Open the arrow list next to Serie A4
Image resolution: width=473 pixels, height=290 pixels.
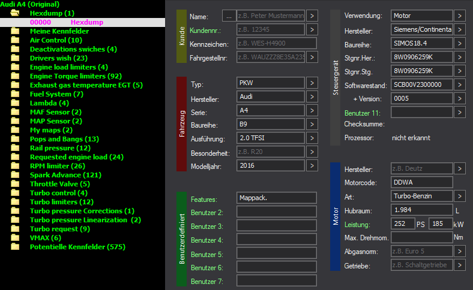(312, 110)
